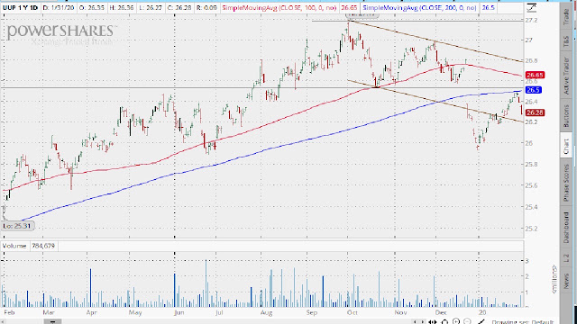The width and height of the screenshot is (577, 324).
Task: Click the Dec time axis label
Action: (x=441, y=312)
